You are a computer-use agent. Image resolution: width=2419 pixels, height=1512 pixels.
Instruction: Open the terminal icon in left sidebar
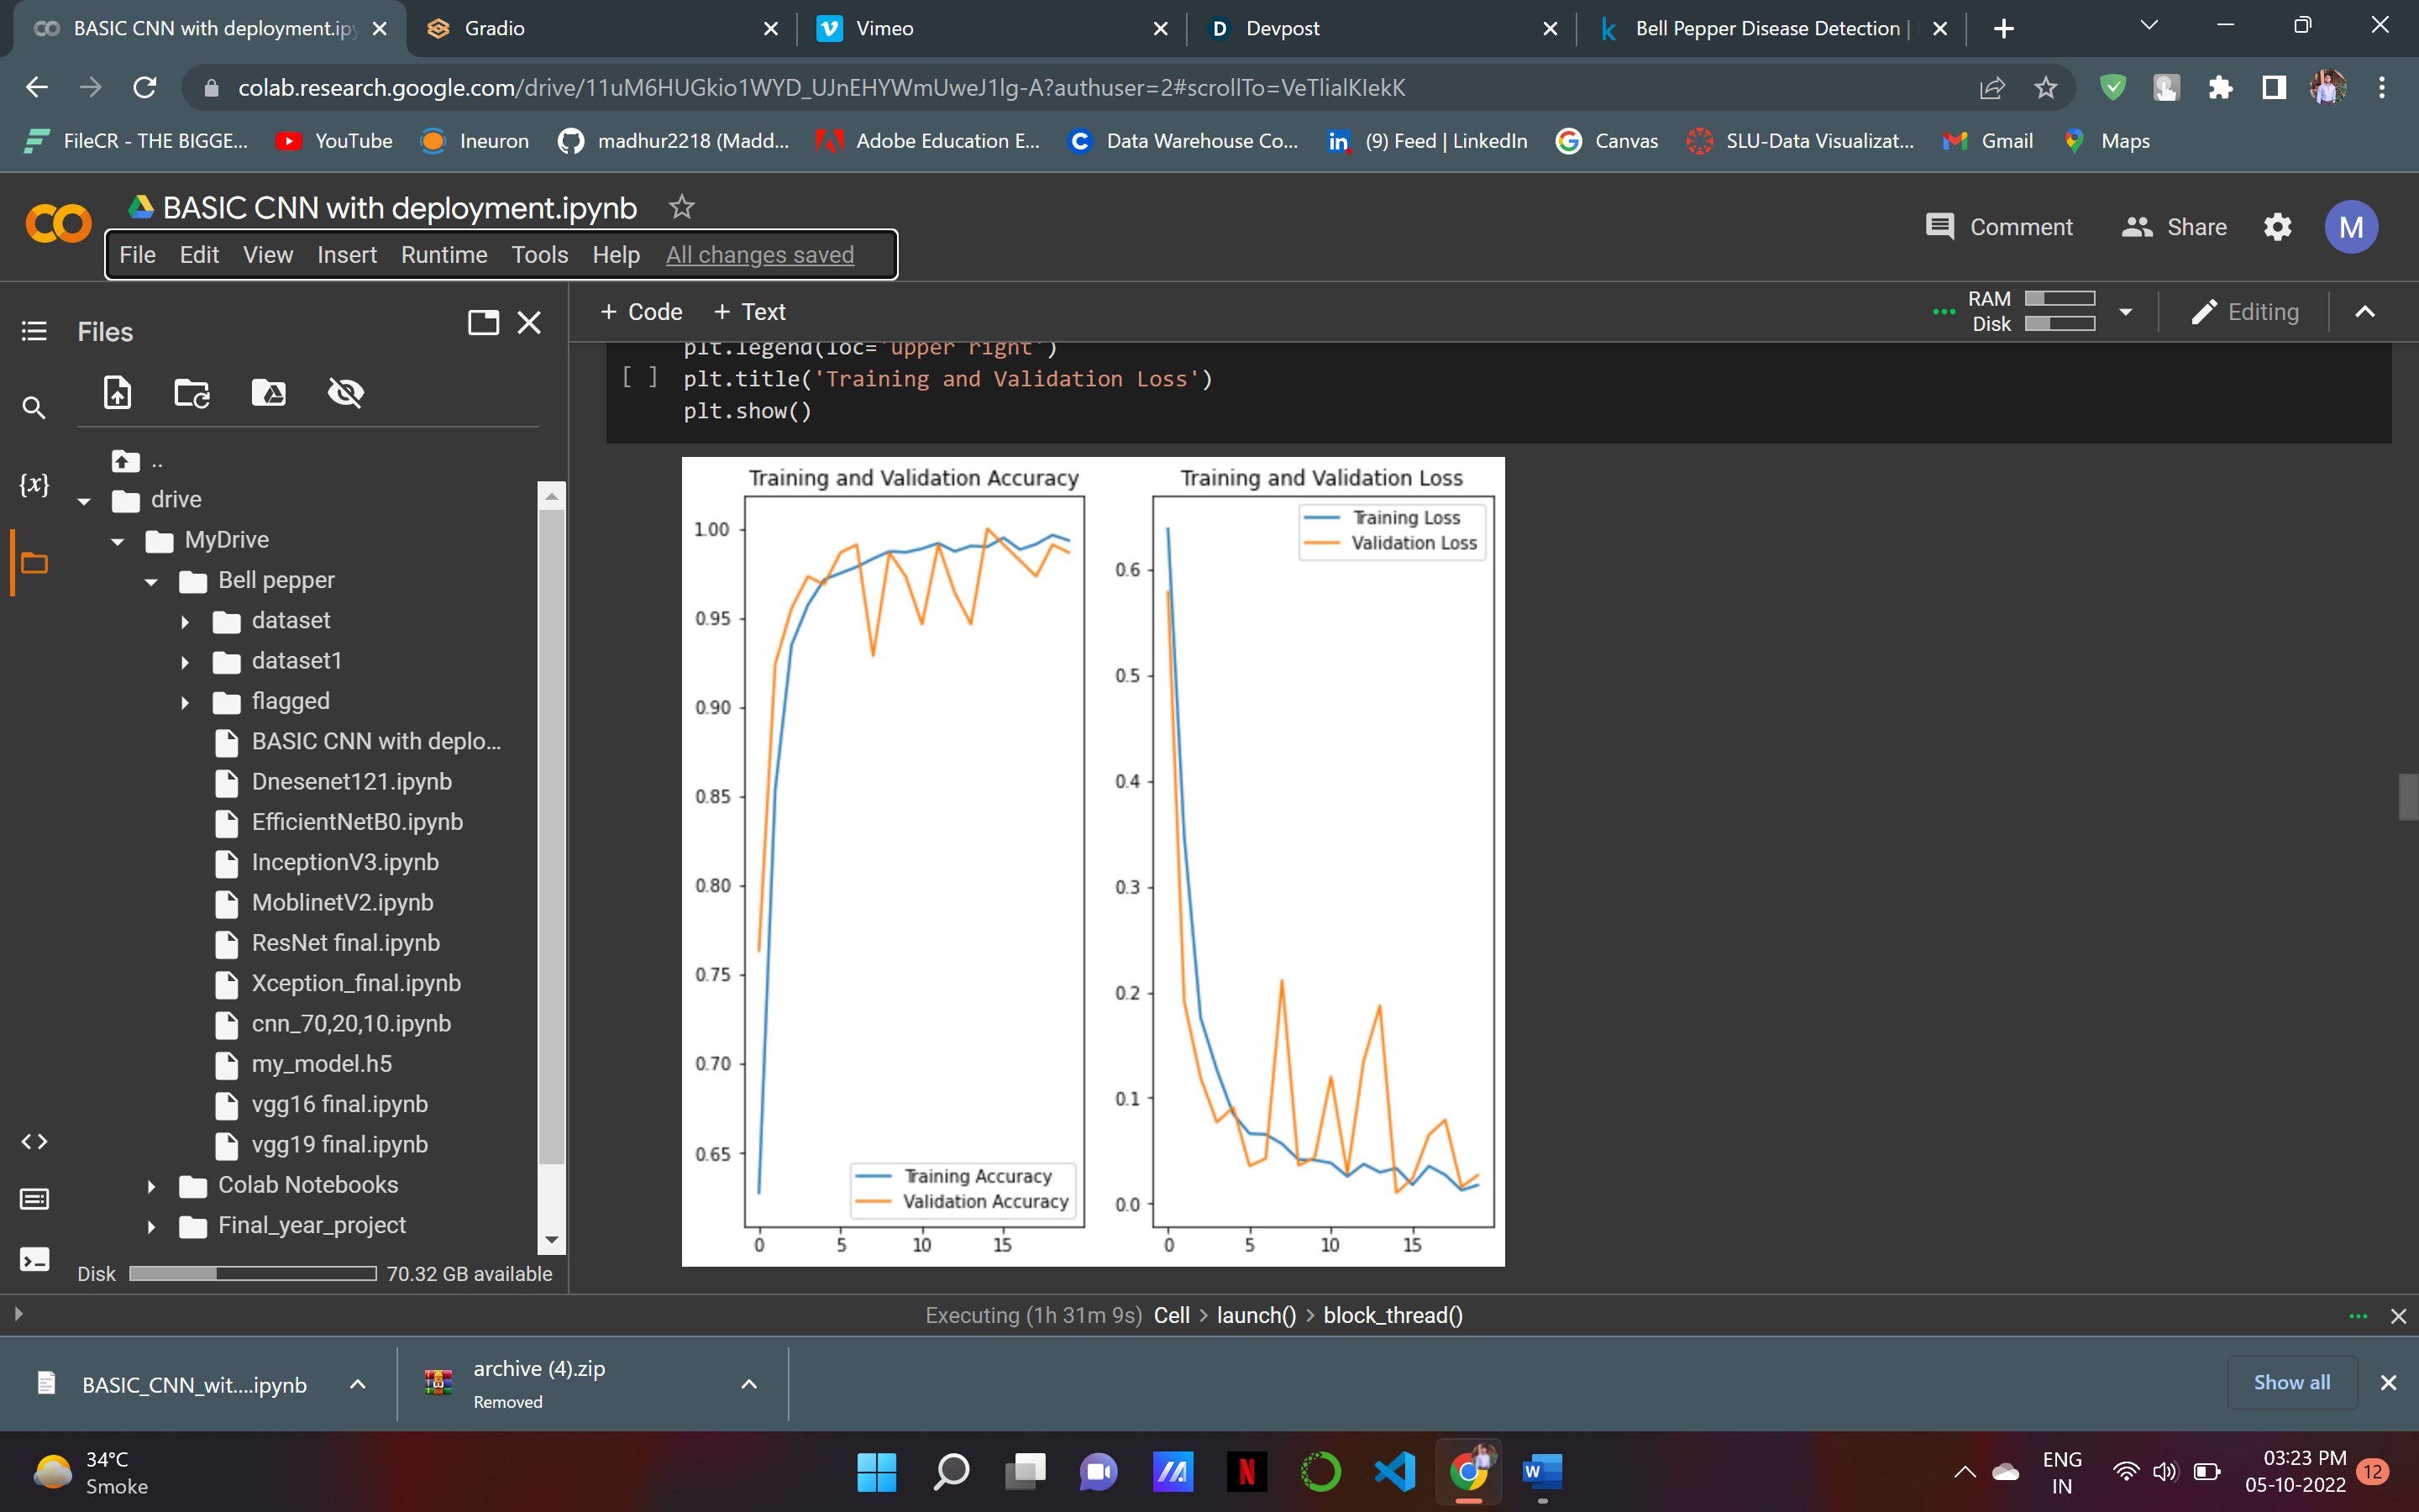click(34, 1260)
